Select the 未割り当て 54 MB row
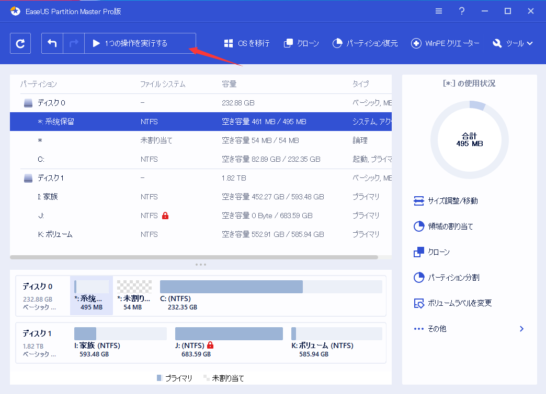The height and width of the screenshot is (394, 546). [201, 140]
